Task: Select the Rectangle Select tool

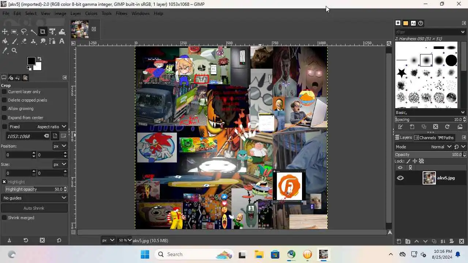Action: (x=15, y=32)
